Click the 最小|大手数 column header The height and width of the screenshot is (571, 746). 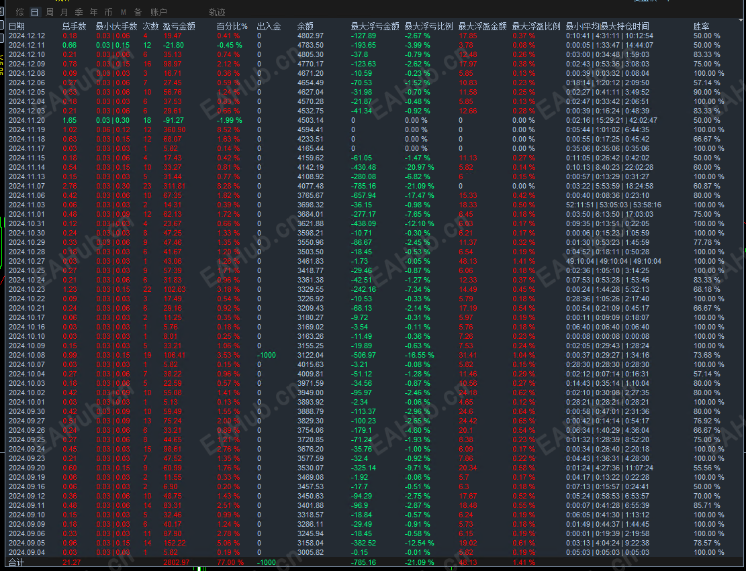(117, 26)
